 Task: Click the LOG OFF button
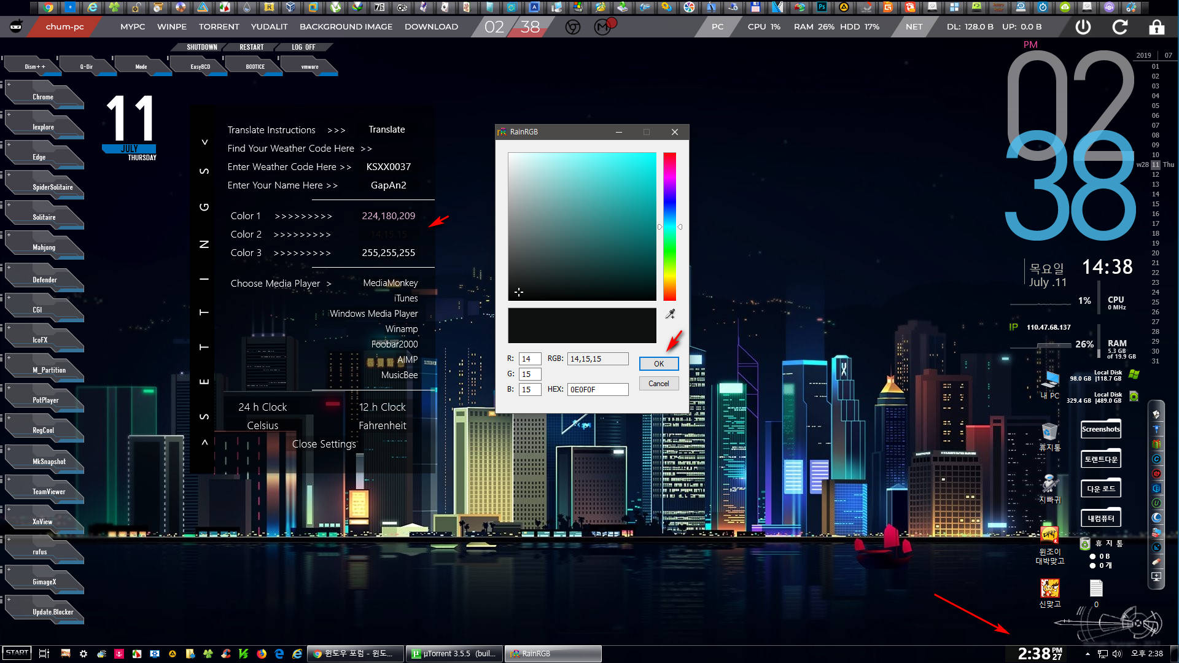(303, 47)
